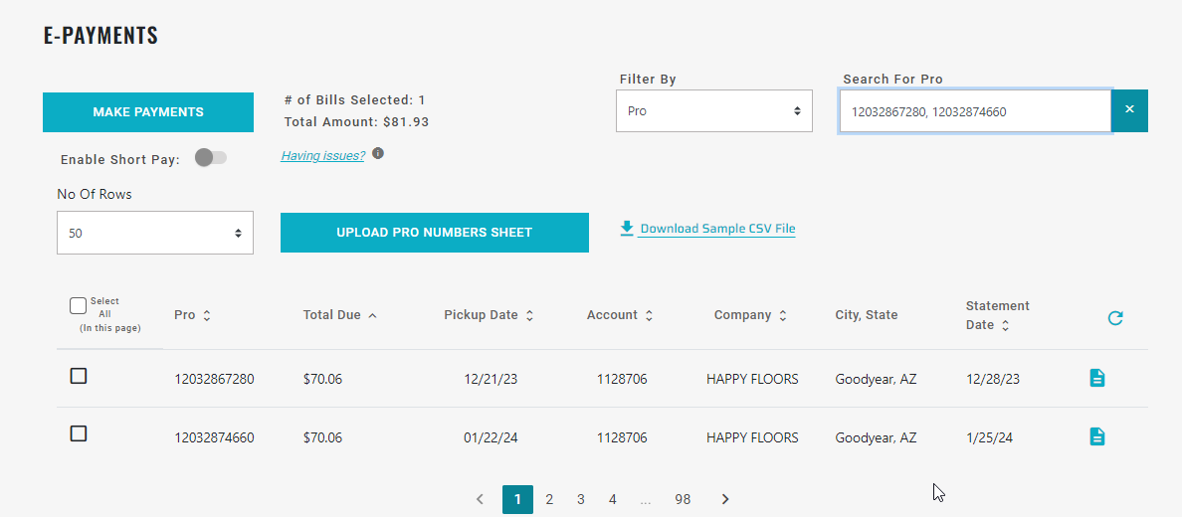Clear the Pro search with X button
This screenshot has height=517, width=1182.
pos(1129,110)
